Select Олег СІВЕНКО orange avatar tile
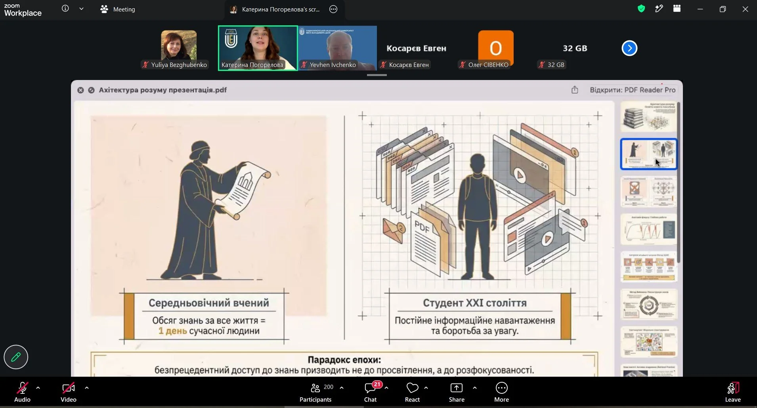This screenshot has height=408, width=757. point(496,48)
